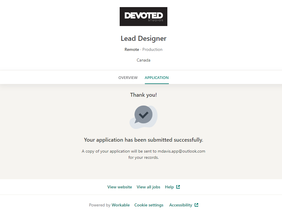The image size is (282, 215).
Task: Open the Accessibility link text
Action: click(181, 205)
